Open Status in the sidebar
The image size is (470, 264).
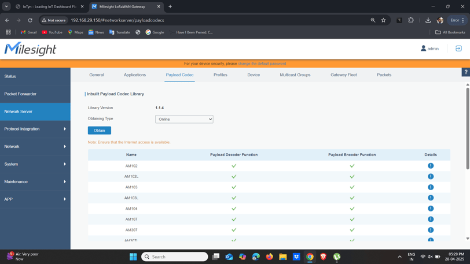pos(35,76)
